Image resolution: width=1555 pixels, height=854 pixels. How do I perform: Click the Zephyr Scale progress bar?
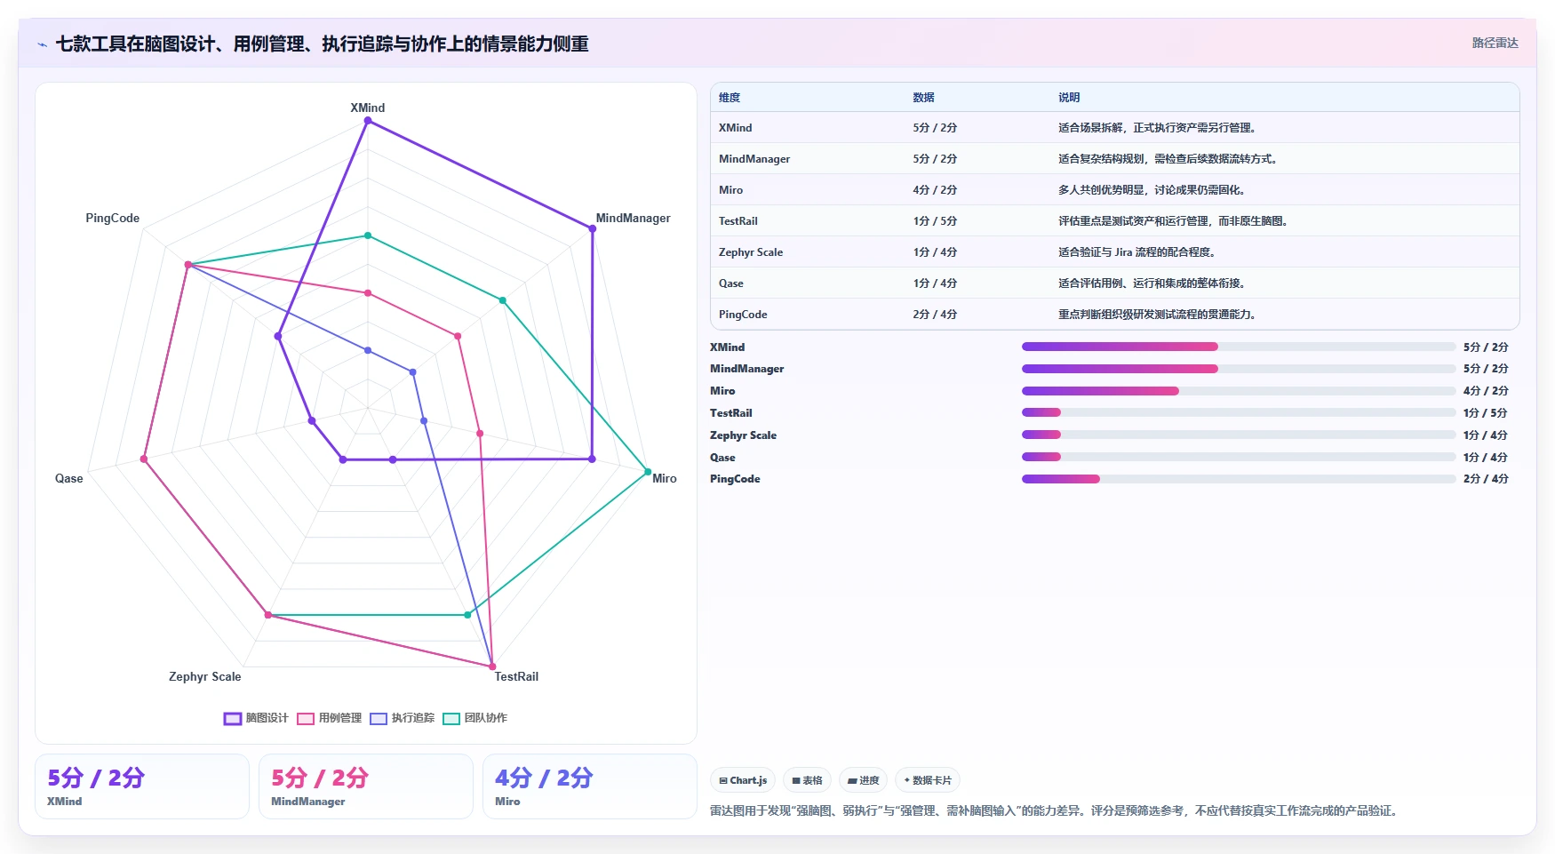pyautogui.click(x=1239, y=435)
